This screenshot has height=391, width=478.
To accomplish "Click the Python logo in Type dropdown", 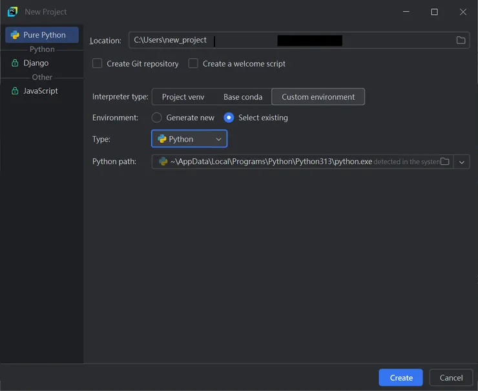I will (x=162, y=139).
